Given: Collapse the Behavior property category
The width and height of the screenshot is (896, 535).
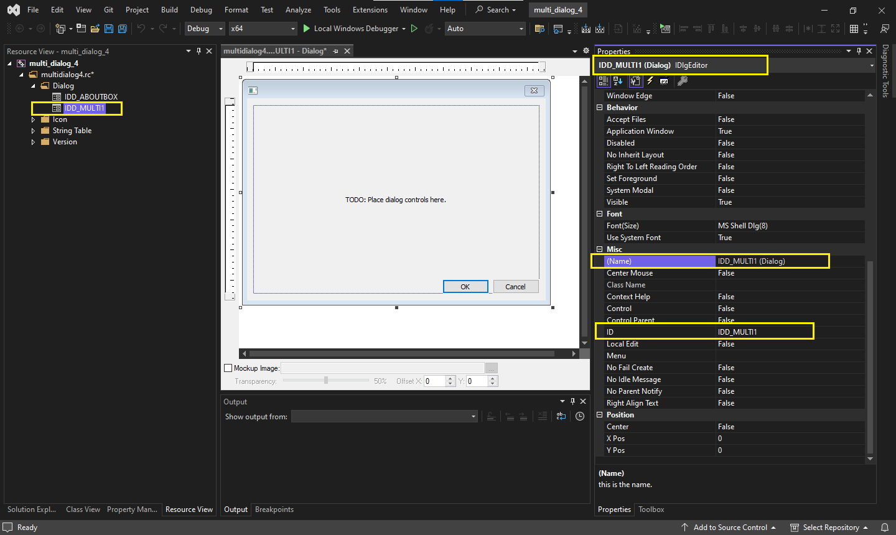Looking at the screenshot, I should [x=600, y=108].
